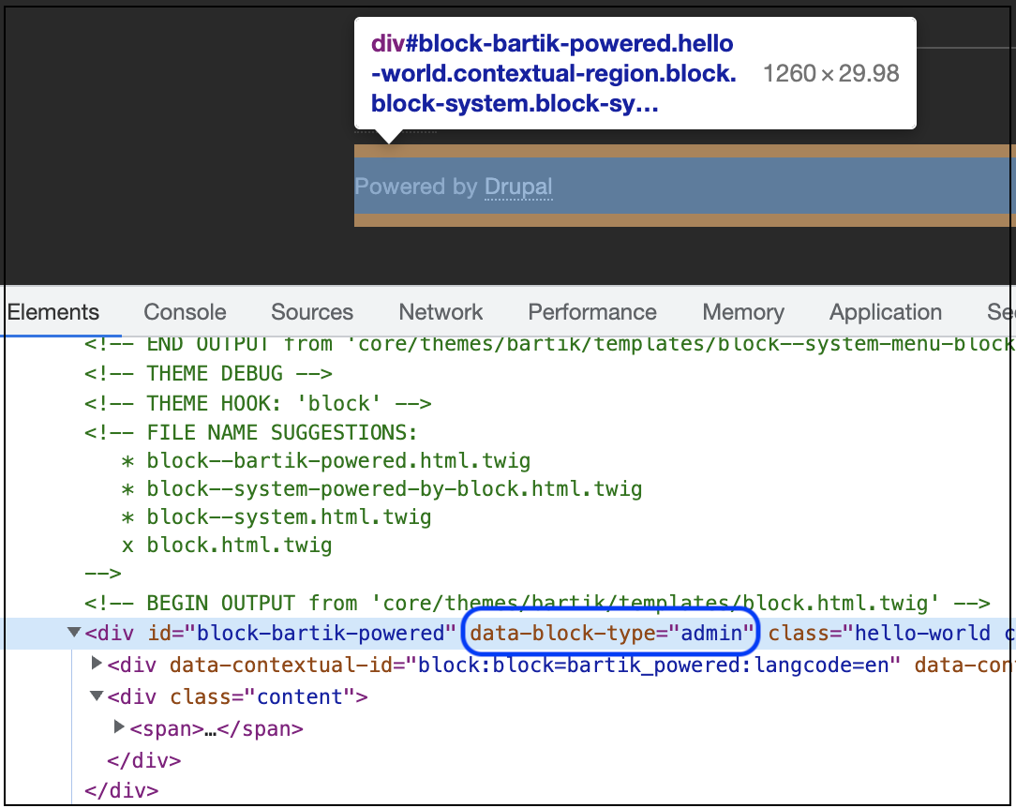This screenshot has width=1016, height=808.
Task: Expand the data-contextual-id div node
Action: pos(97,665)
